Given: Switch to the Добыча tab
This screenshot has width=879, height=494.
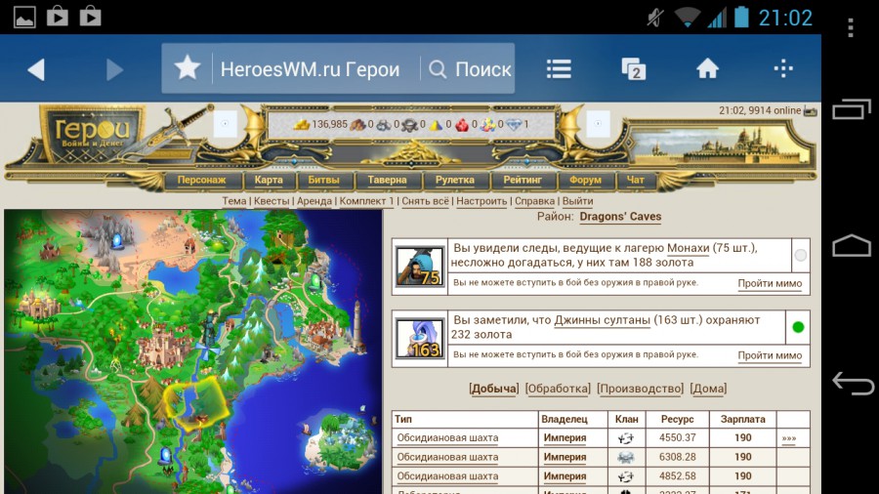Looking at the screenshot, I should pos(494,389).
